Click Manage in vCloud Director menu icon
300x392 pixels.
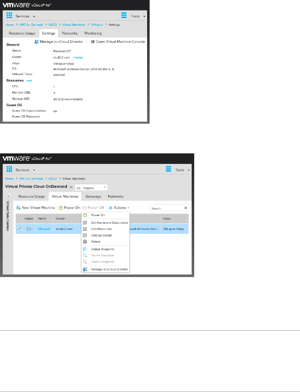tap(85, 269)
